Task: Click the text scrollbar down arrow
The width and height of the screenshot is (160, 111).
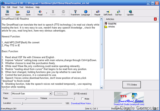Action: (102, 87)
